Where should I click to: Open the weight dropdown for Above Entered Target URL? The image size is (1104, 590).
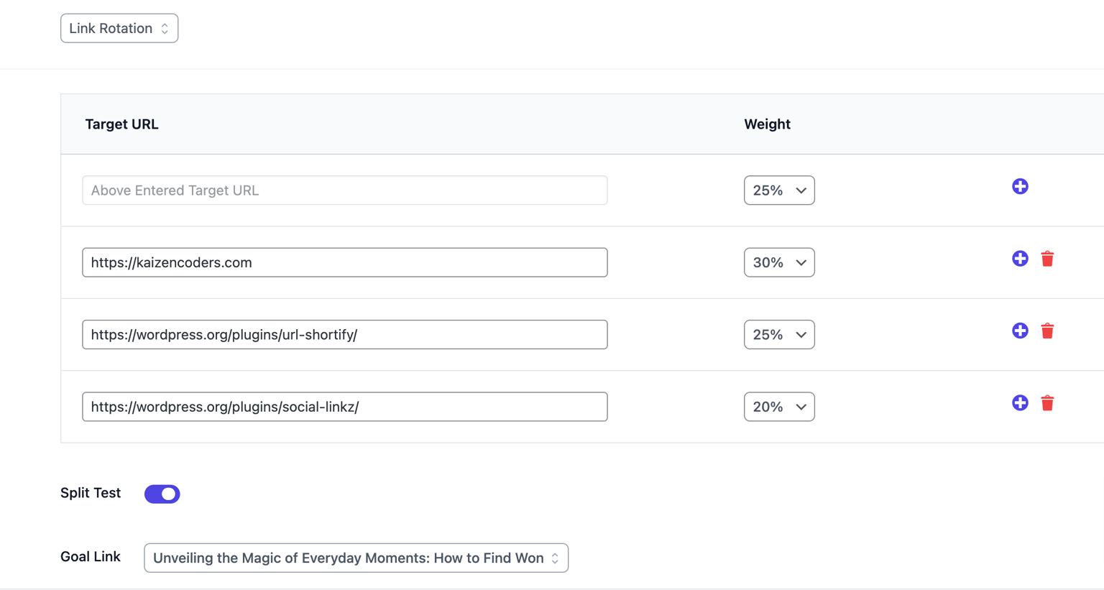pos(779,190)
